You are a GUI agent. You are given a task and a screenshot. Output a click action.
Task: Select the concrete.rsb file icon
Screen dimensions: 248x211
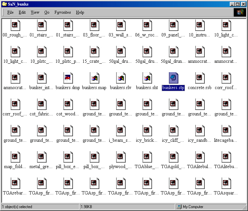(x=200, y=78)
